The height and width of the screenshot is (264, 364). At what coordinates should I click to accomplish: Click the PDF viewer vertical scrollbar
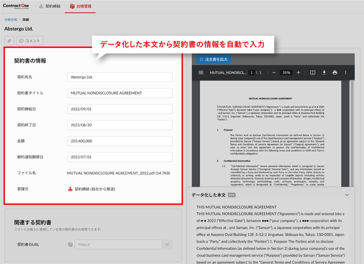tap(352, 133)
